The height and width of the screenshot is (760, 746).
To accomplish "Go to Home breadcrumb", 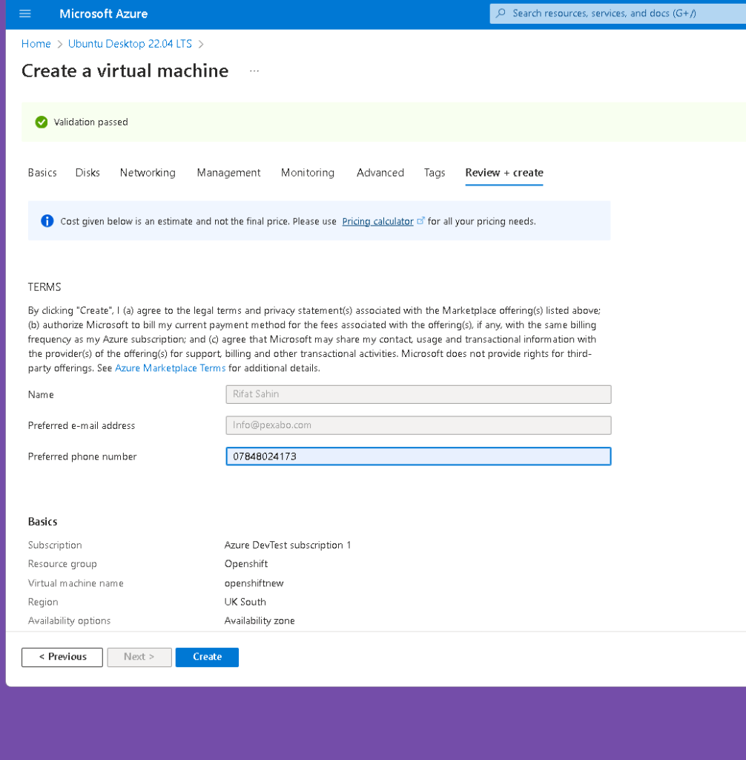I will pyautogui.click(x=36, y=44).
